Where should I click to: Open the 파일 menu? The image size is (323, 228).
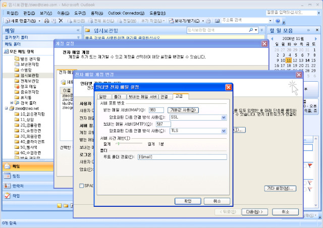12,13
